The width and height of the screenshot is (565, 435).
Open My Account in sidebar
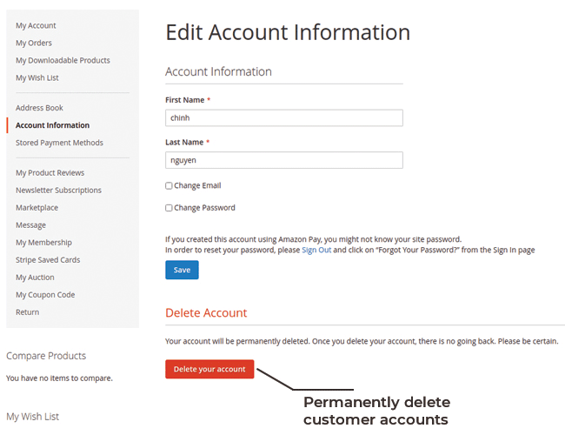pyautogui.click(x=36, y=26)
